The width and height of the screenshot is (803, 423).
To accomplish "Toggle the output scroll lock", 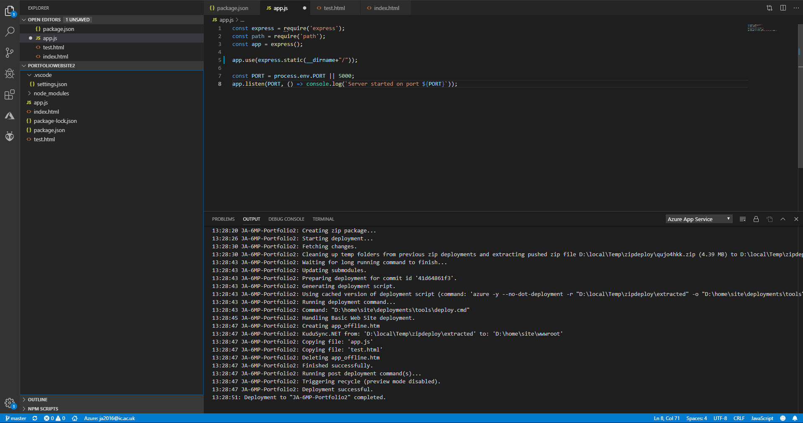I will (756, 219).
